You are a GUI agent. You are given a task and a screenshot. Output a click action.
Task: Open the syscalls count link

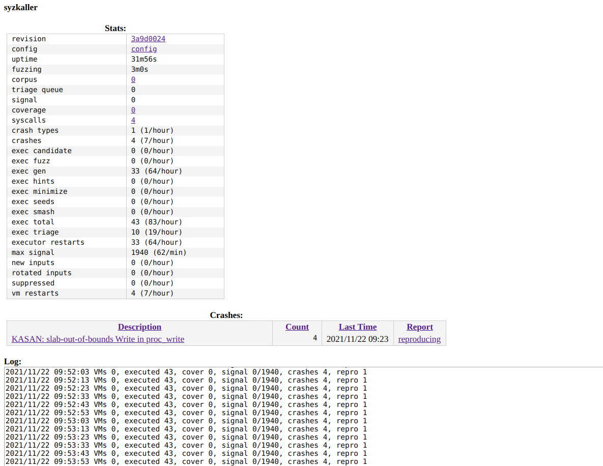pos(133,120)
